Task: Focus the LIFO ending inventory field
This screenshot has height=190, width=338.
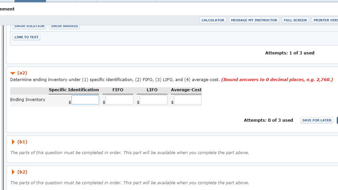Action: click(154, 100)
